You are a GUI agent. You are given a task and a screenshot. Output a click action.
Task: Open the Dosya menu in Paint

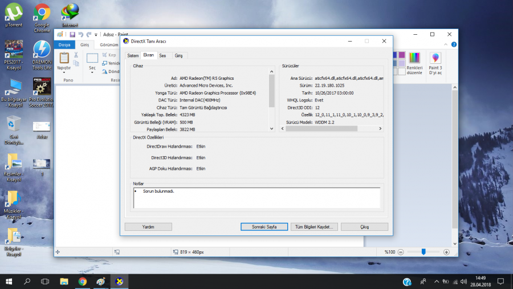[x=64, y=44]
